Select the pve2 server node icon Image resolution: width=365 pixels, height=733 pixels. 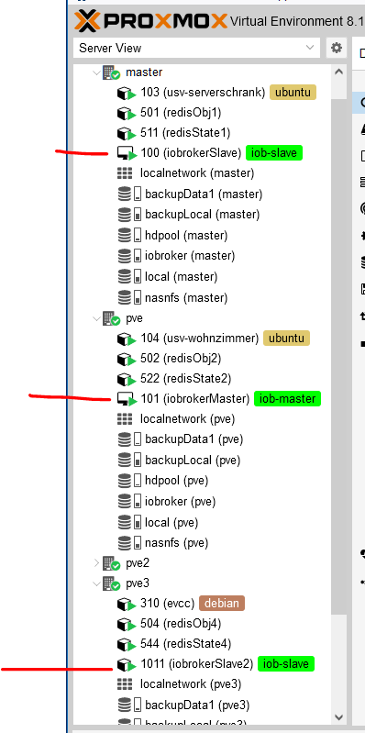click(111, 563)
